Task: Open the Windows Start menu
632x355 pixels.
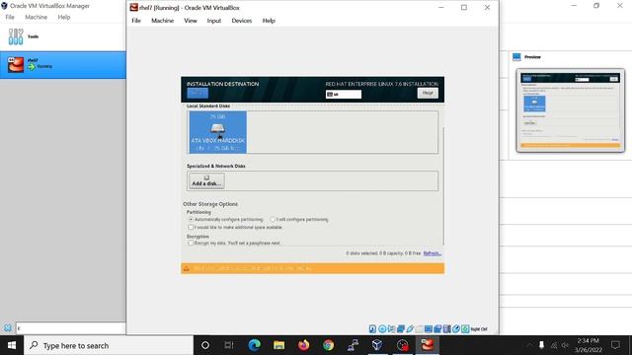Action: pos(12,345)
